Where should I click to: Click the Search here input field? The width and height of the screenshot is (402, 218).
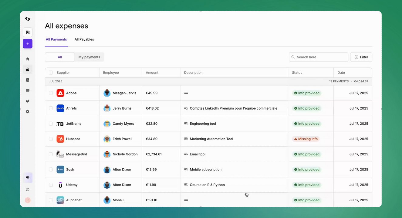click(319, 57)
